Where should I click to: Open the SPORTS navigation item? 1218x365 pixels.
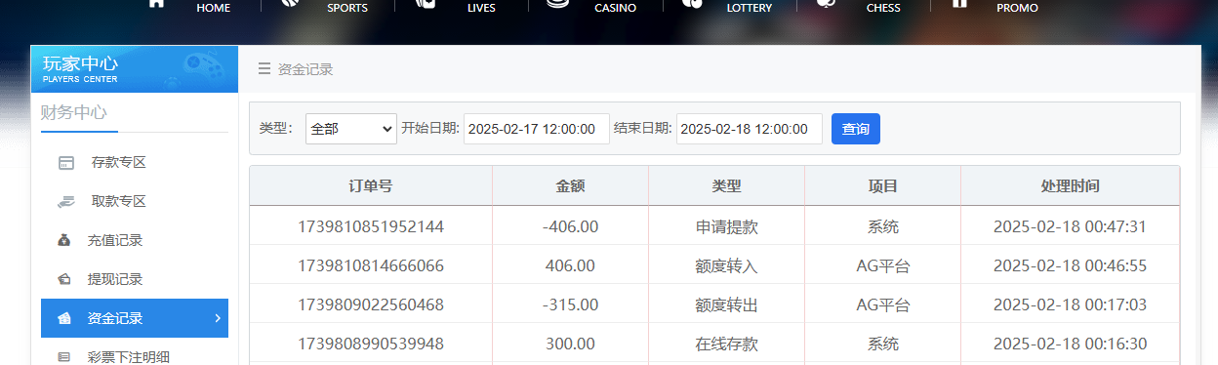click(347, 8)
